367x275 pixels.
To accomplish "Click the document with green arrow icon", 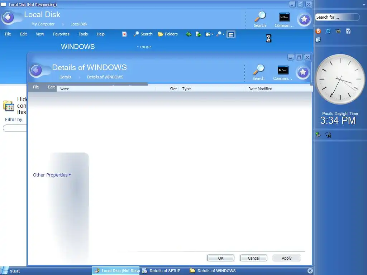I will click(x=199, y=34).
